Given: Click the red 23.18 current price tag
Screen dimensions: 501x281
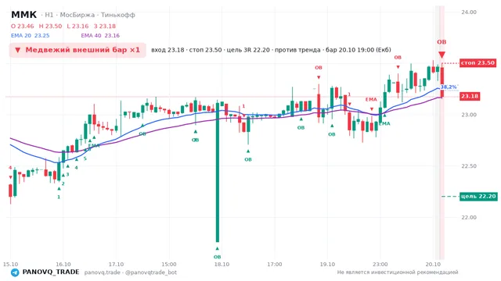Looking at the screenshot, I should coord(470,96).
